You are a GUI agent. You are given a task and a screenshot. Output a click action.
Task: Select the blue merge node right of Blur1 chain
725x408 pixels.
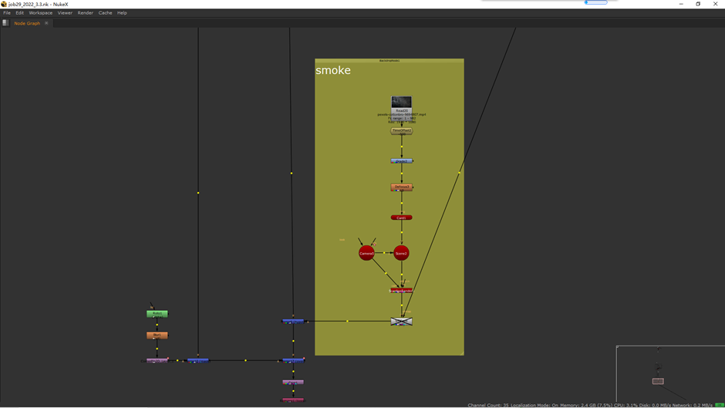coord(198,360)
